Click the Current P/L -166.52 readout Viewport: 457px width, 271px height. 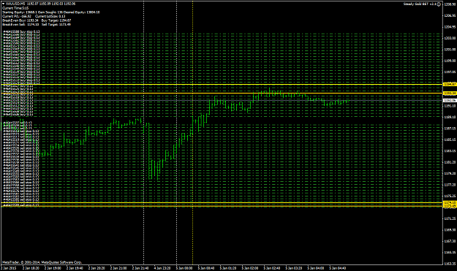pyautogui.click(x=17, y=16)
